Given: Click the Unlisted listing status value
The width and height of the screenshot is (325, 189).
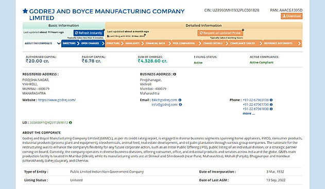Looking at the screenshot, I should [76, 180].
